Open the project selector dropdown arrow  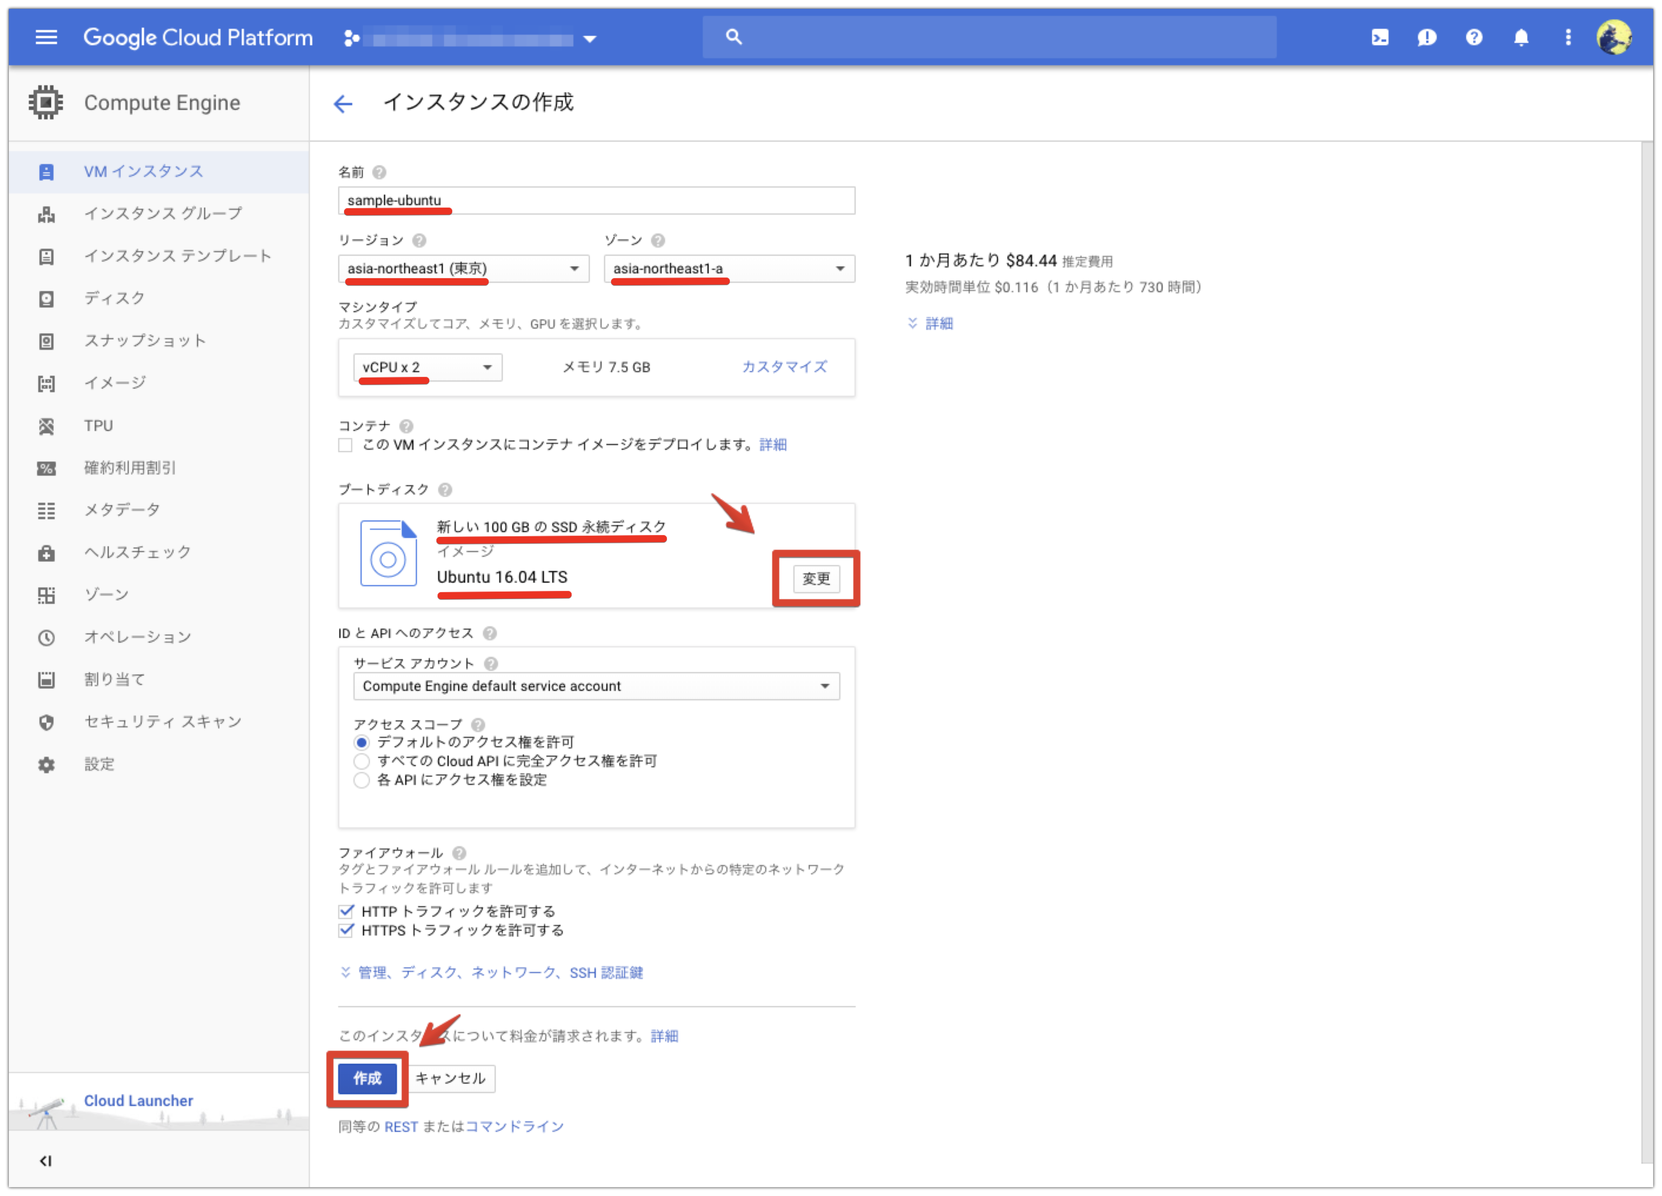click(589, 39)
